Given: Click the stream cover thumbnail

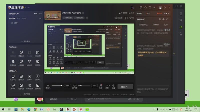Looking at the screenshot, I should 53,15.
